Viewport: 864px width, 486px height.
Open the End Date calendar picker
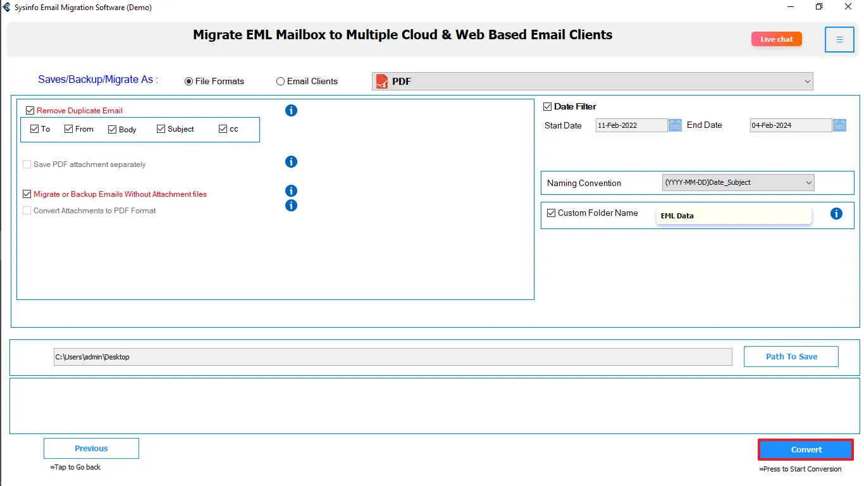[x=839, y=125]
